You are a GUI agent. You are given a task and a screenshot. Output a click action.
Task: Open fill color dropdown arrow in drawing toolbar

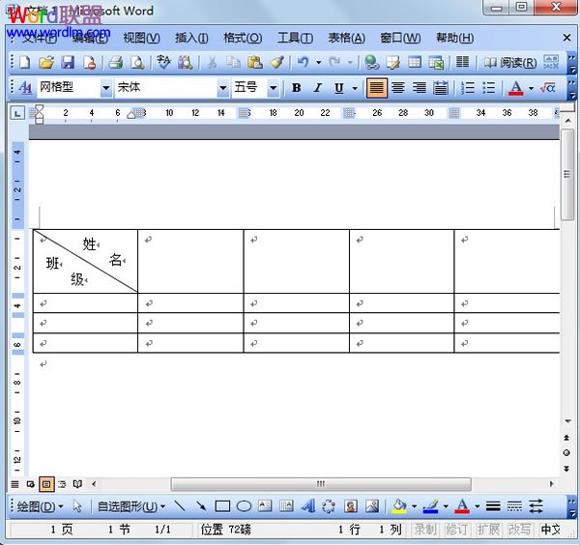pyautogui.click(x=414, y=506)
